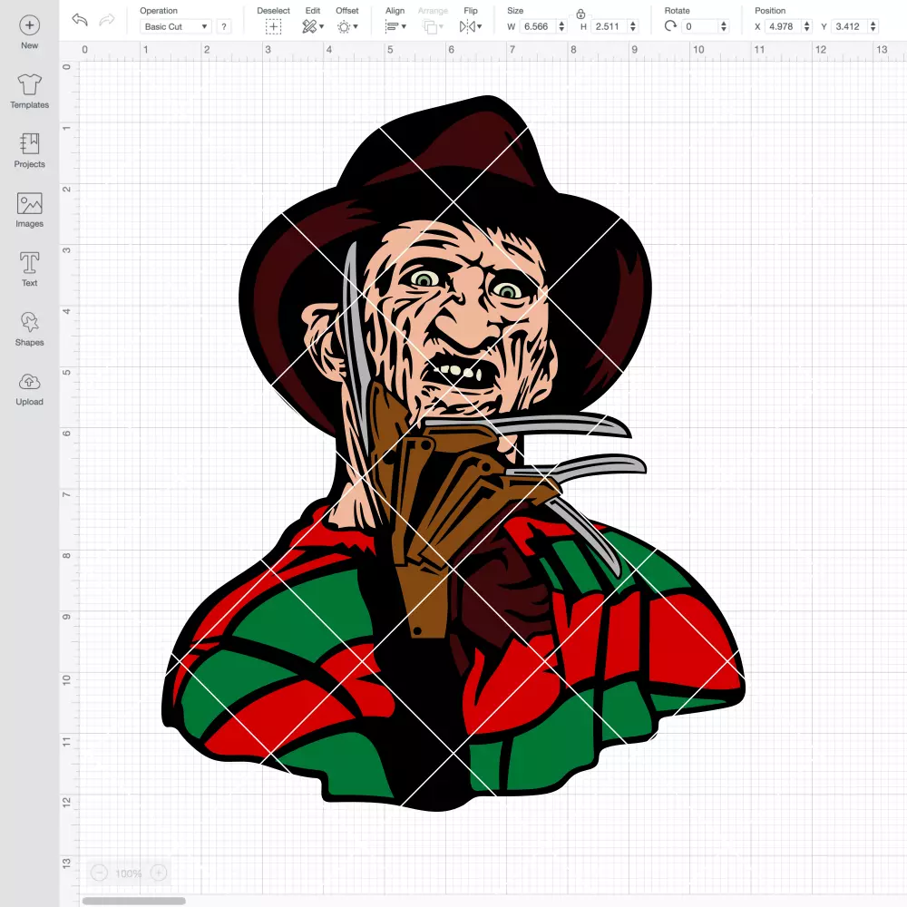Click the Deselect icon
This screenshot has height=907, width=907.
(x=274, y=26)
